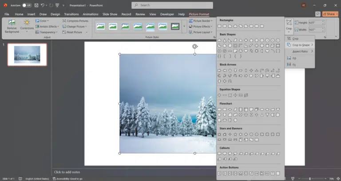
Task: Open the Color dropdown
Action: 42,21
